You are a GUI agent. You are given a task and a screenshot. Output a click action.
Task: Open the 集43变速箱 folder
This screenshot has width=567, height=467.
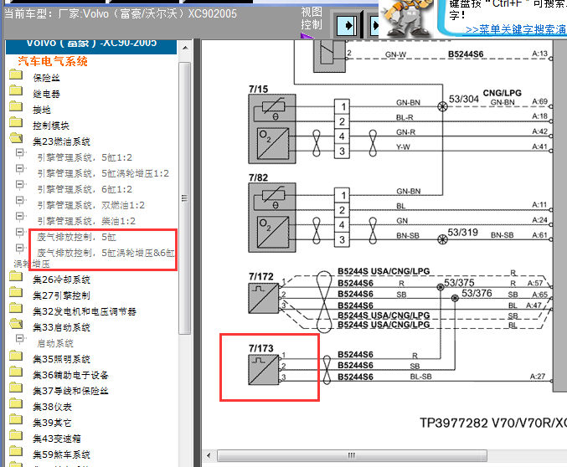click(57, 439)
